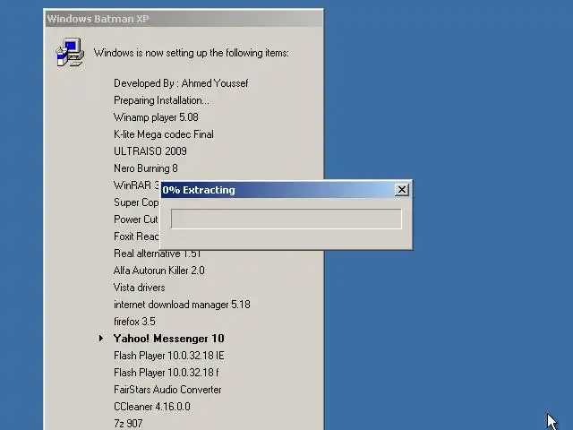573x430 pixels.
Task: Click the Windows Batman XP title bar
Action: point(184,19)
